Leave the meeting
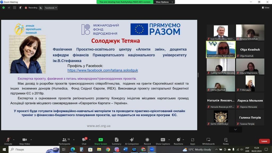This screenshot has width=272, height=153. (x=264, y=141)
